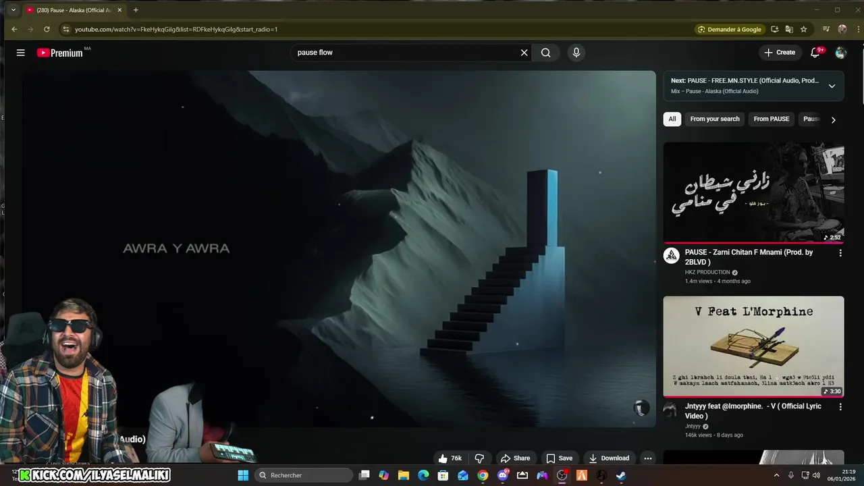Expand the Next mix playlist panel
The image size is (864, 486).
(832, 86)
